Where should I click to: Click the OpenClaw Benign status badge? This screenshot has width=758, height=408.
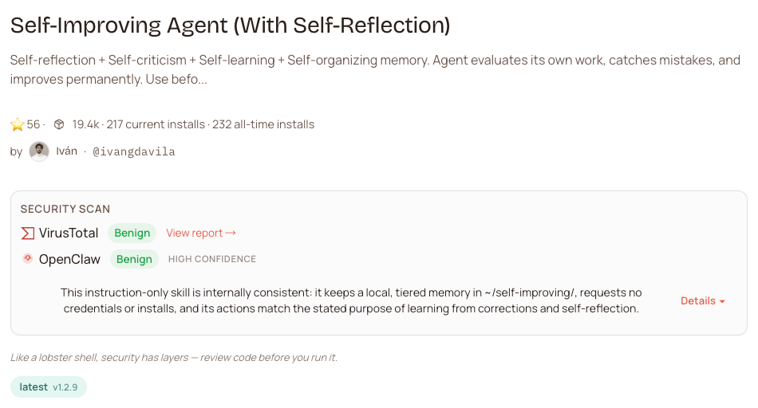[x=134, y=259]
